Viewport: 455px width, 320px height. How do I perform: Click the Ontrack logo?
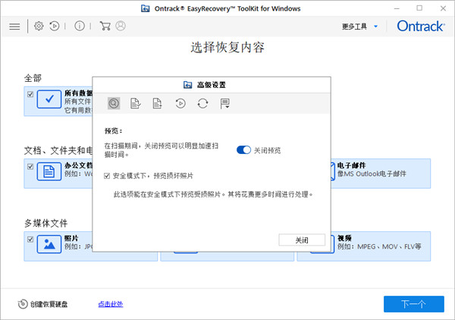(x=420, y=26)
